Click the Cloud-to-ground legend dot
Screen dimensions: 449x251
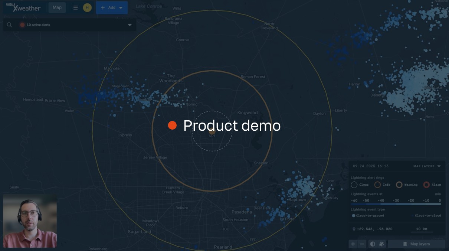point(353,215)
